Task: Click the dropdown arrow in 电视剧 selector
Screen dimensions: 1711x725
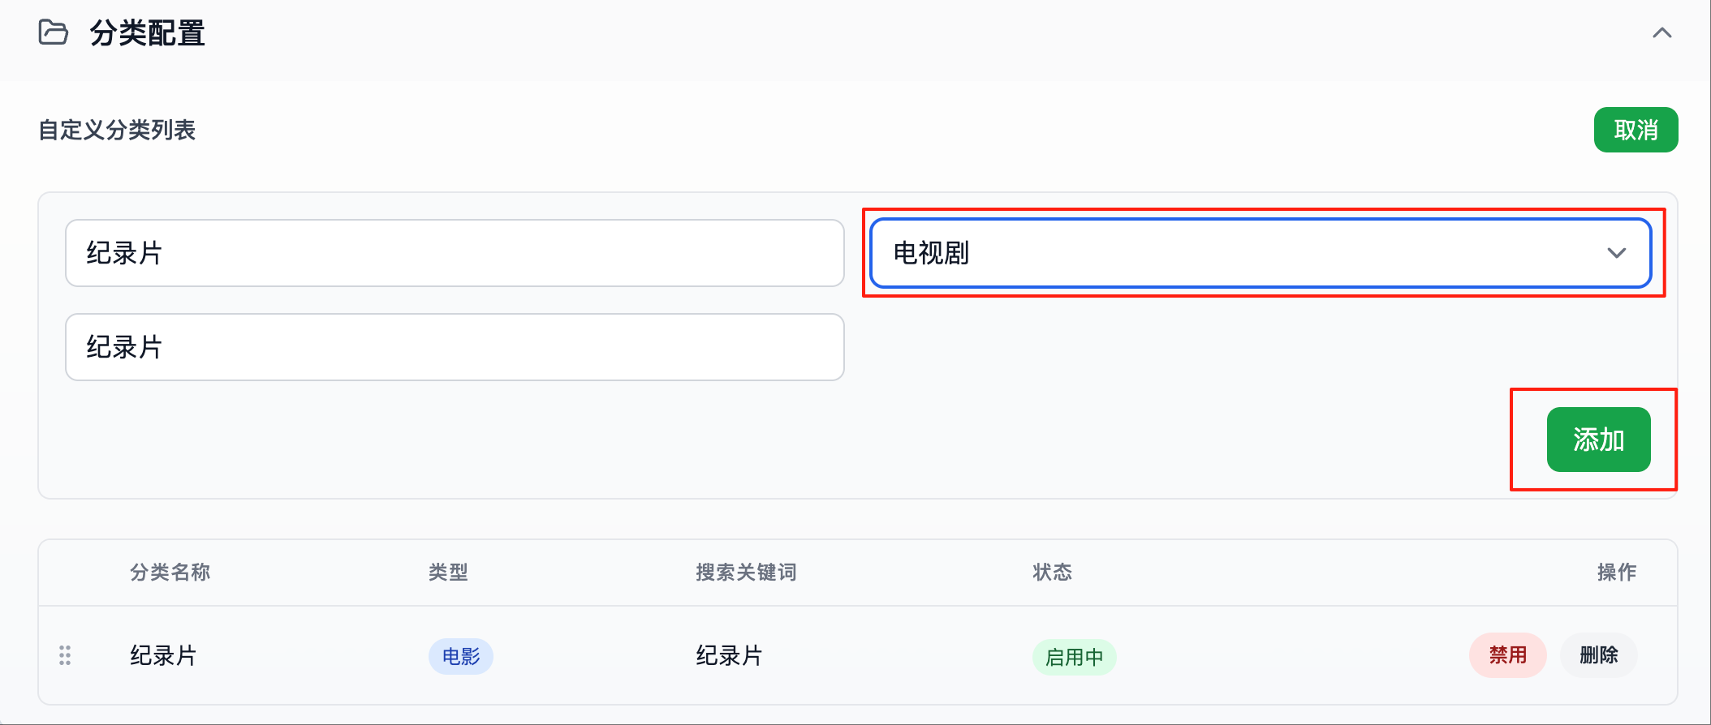Action: point(1616,253)
